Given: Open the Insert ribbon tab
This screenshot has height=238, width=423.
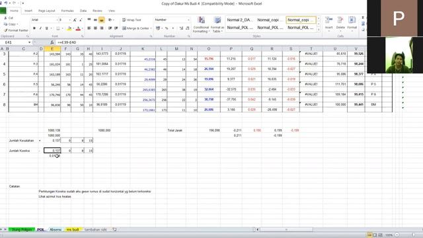Looking at the screenshot, I should tap(28, 11).
